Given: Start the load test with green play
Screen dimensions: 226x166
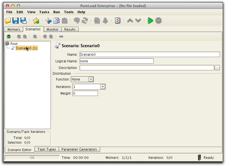Looking at the screenshot, I should click(150, 20).
